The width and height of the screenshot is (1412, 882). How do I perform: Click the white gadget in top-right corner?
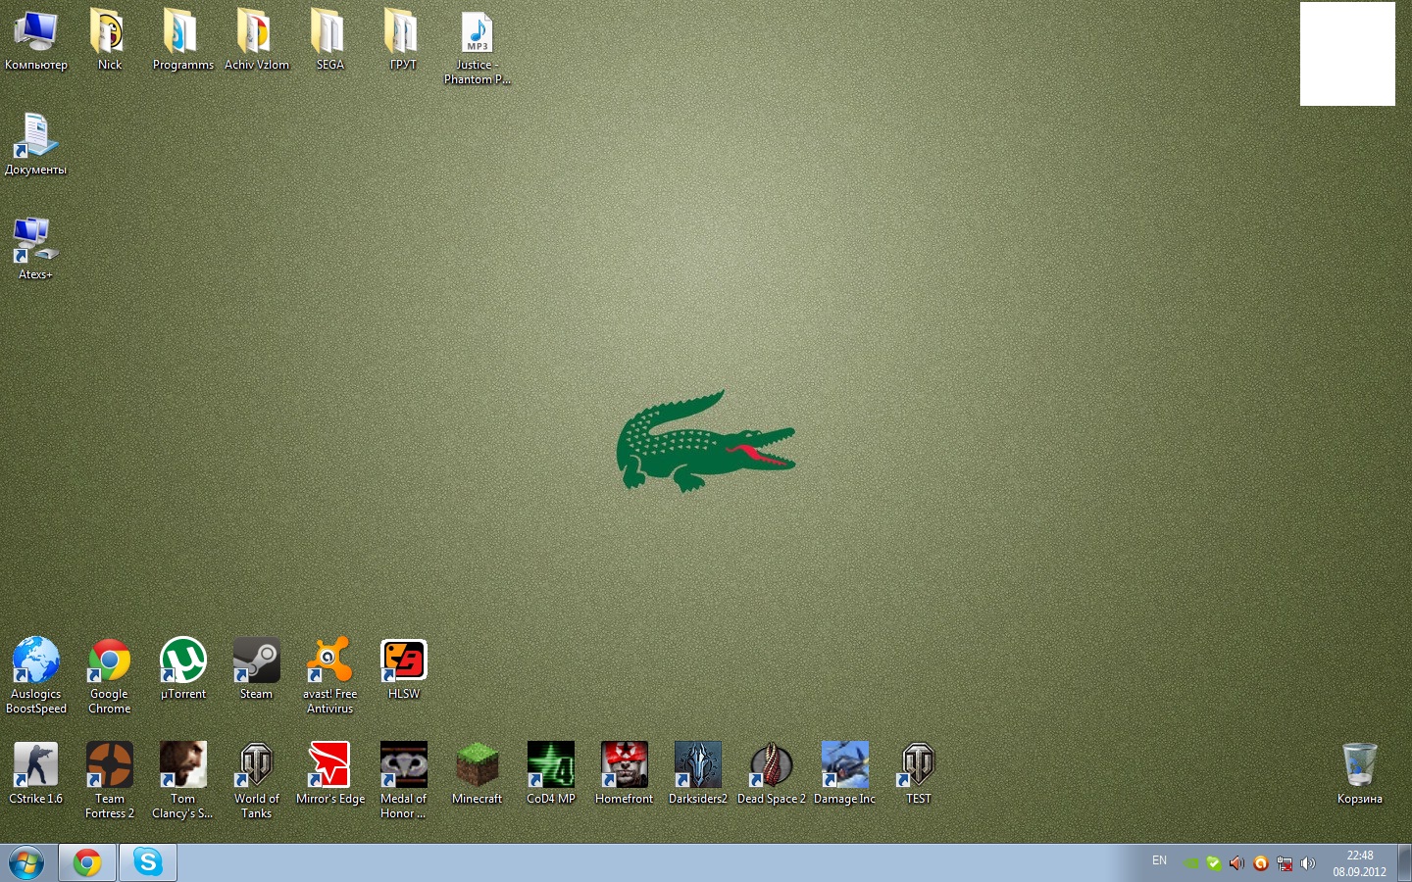pyautogui.click(x=1347, y=54)
